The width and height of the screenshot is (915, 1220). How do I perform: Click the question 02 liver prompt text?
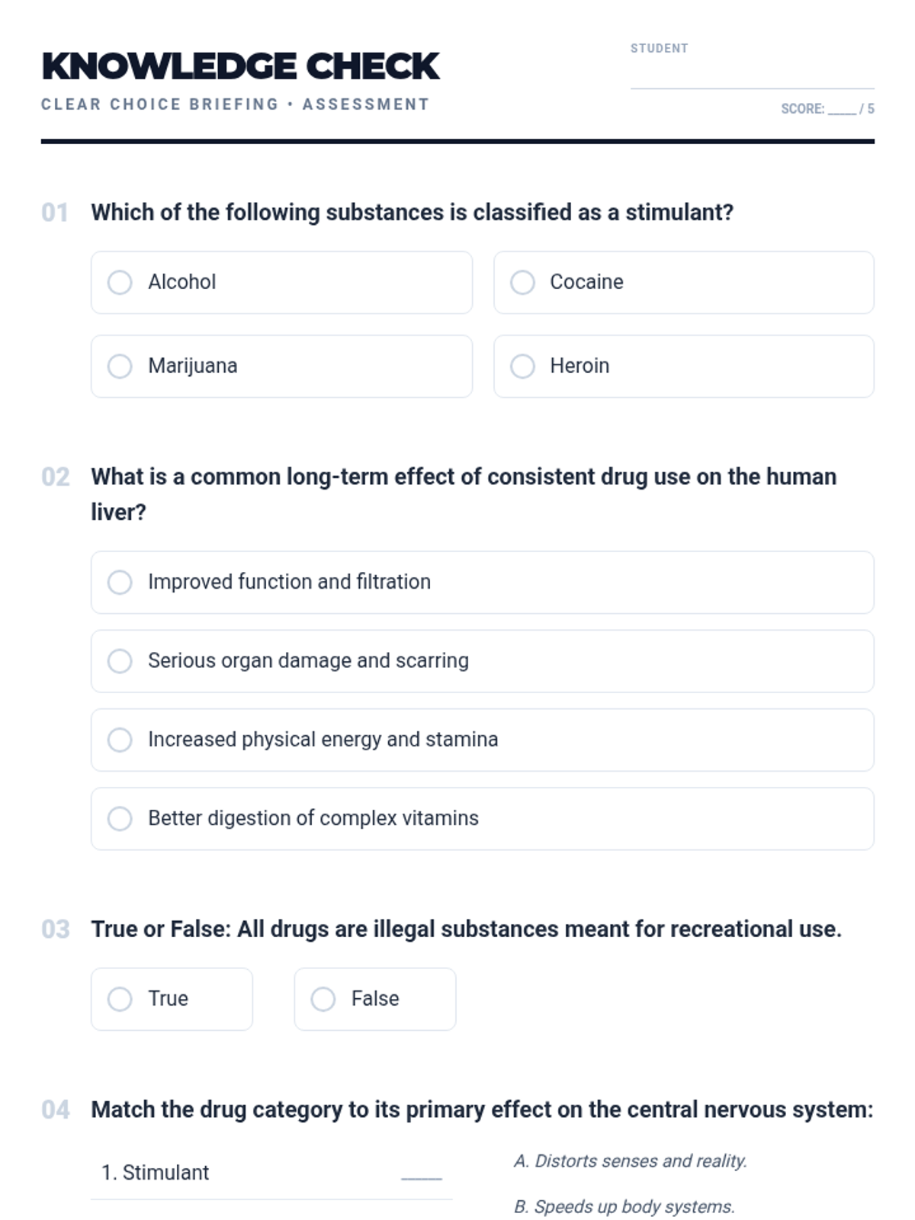(463, 477)
